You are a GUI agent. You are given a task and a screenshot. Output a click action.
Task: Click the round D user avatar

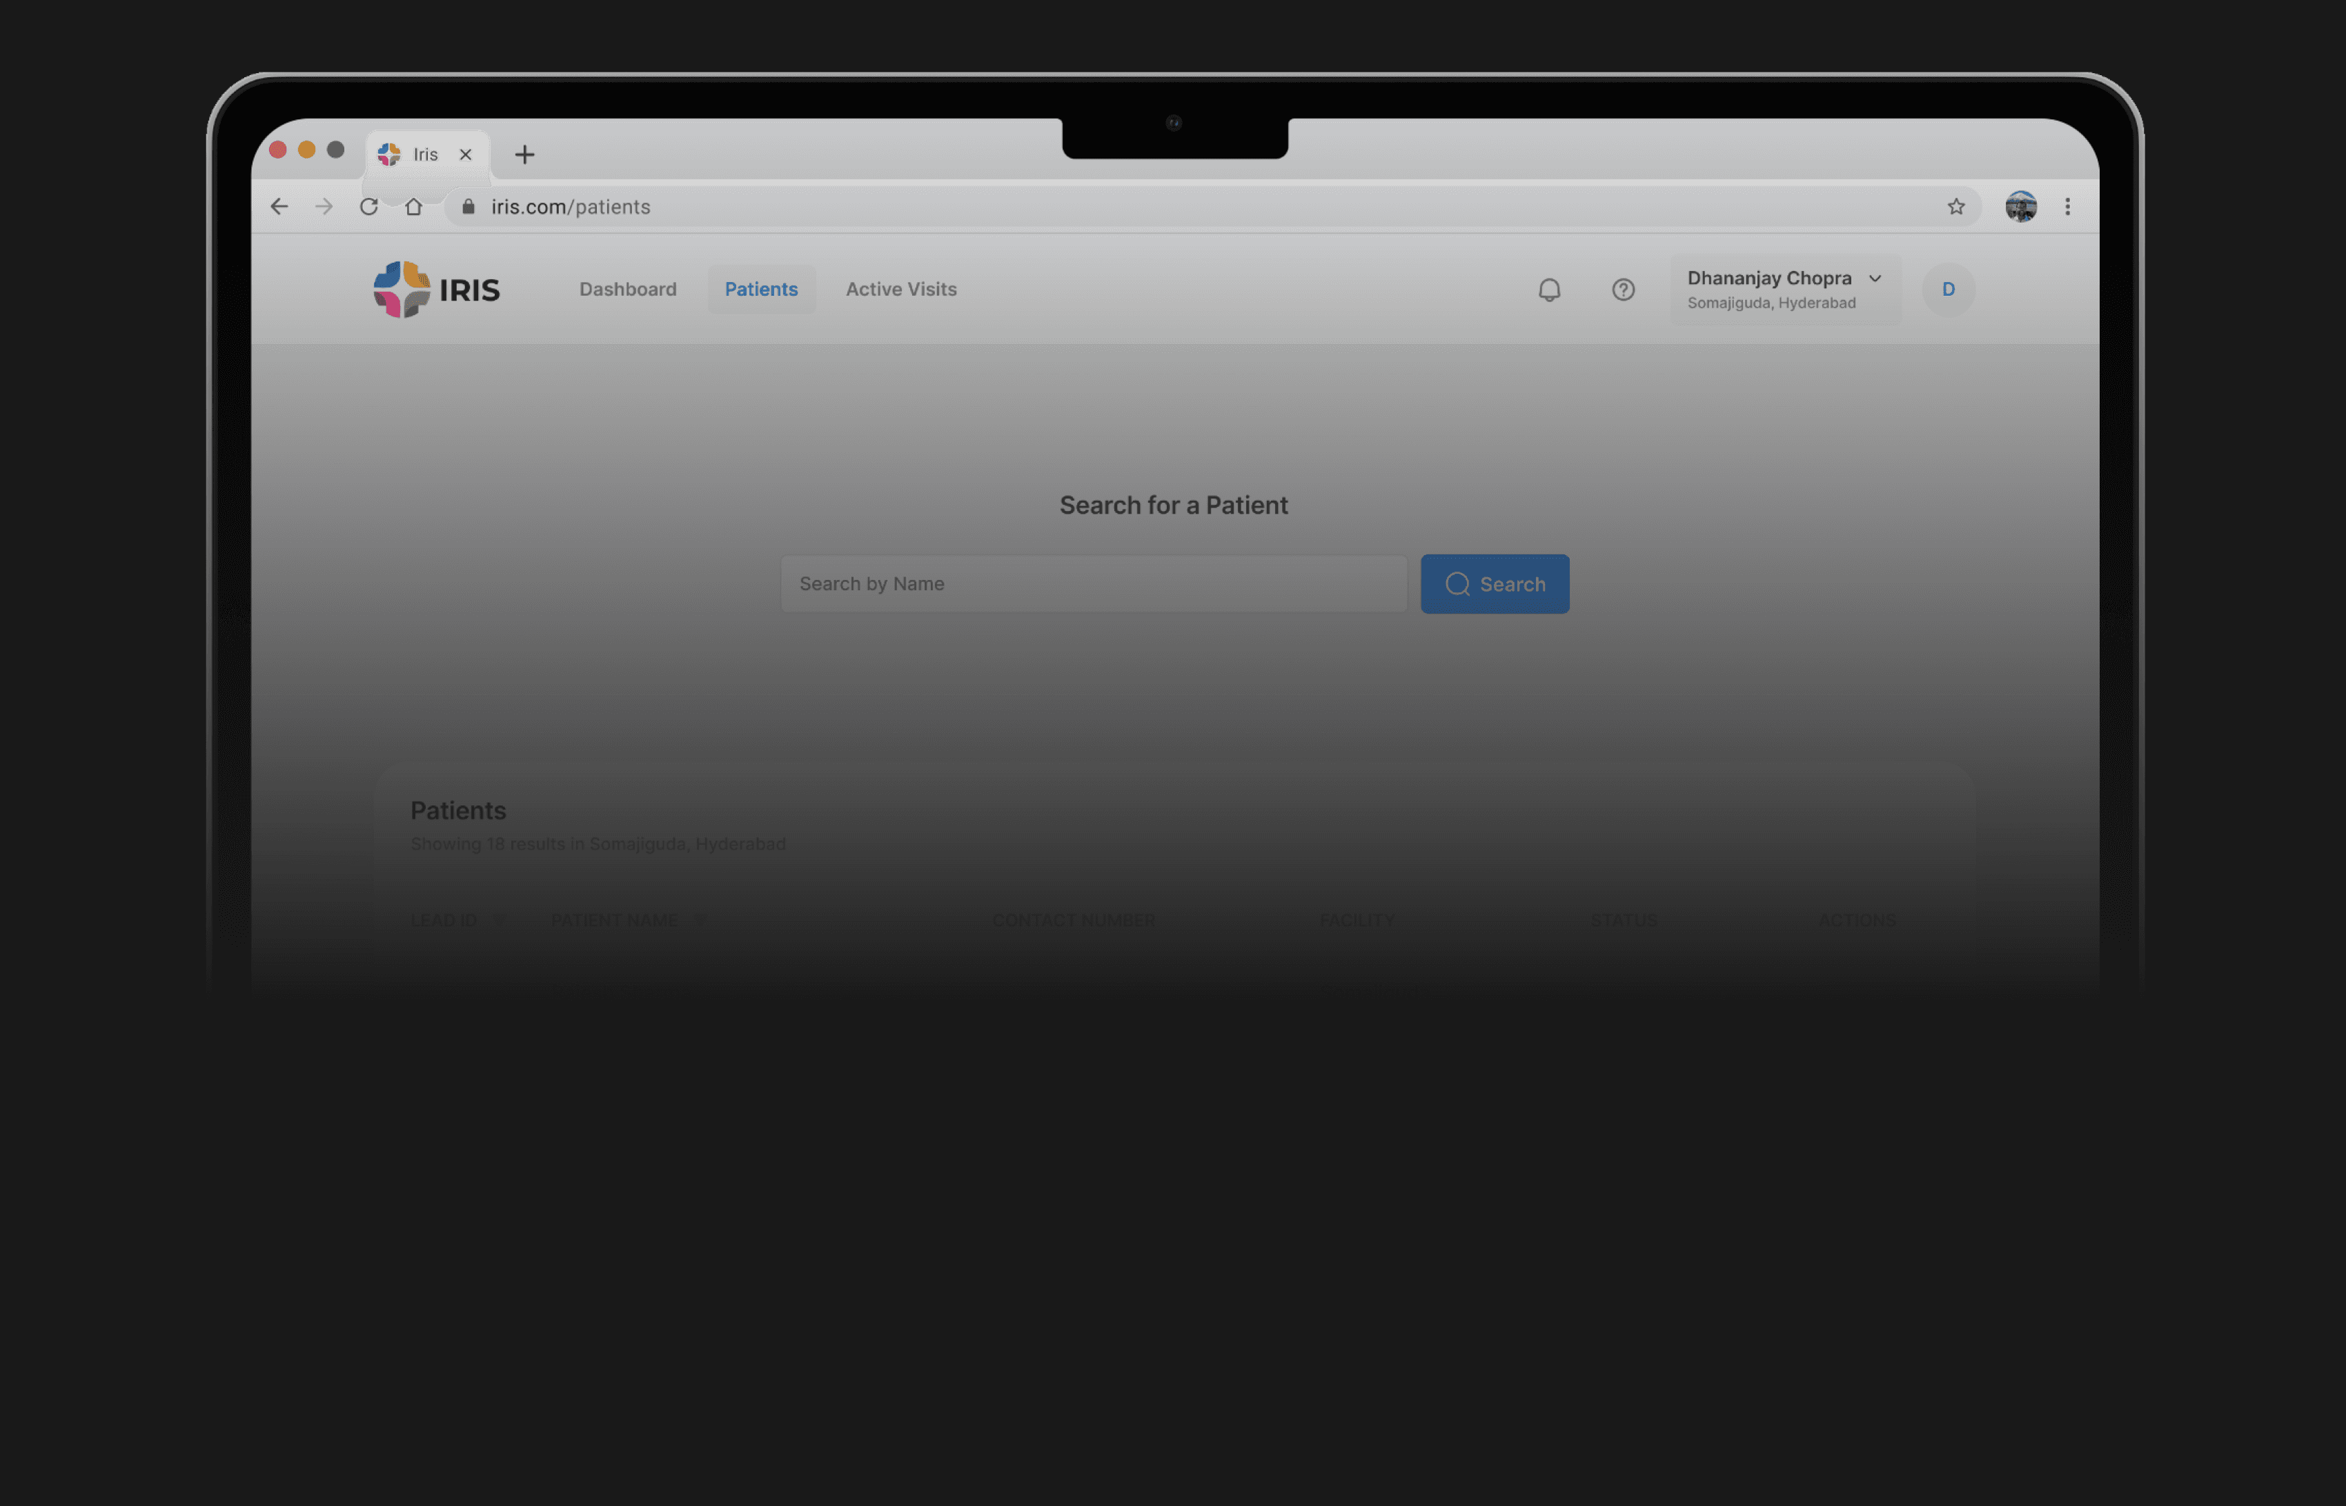click(1948, 290)
